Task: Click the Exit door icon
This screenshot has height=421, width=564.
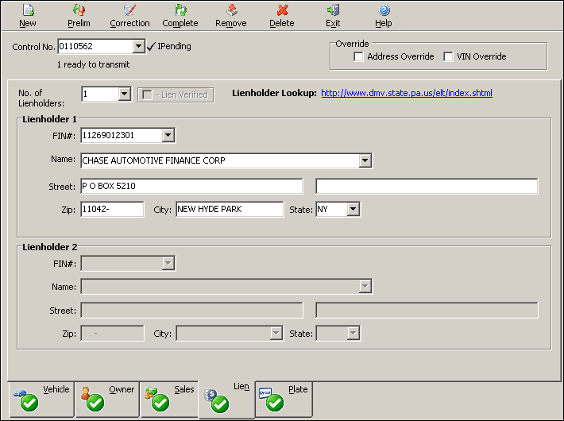Action: [x=333, y=10]
